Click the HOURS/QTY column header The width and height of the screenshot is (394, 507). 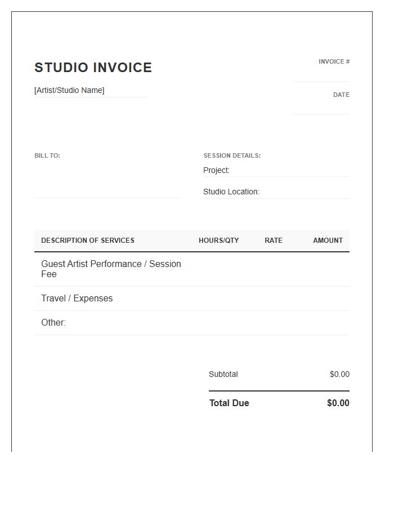click(x=218, y=241)
